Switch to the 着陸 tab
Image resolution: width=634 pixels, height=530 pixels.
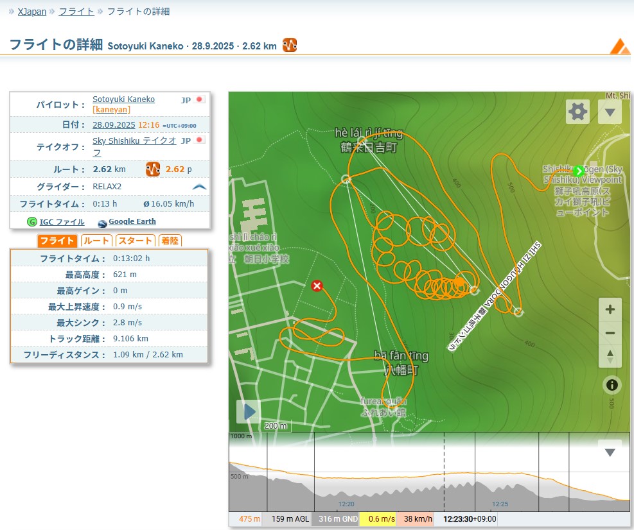pyautogui.click(x=170, y=241)
